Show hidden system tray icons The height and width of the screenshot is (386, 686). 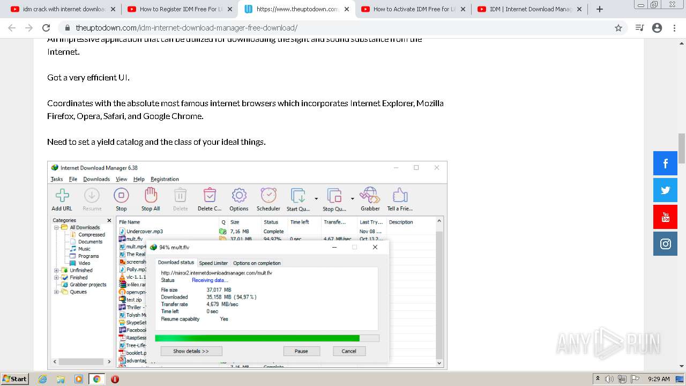(x=598, y=379)
